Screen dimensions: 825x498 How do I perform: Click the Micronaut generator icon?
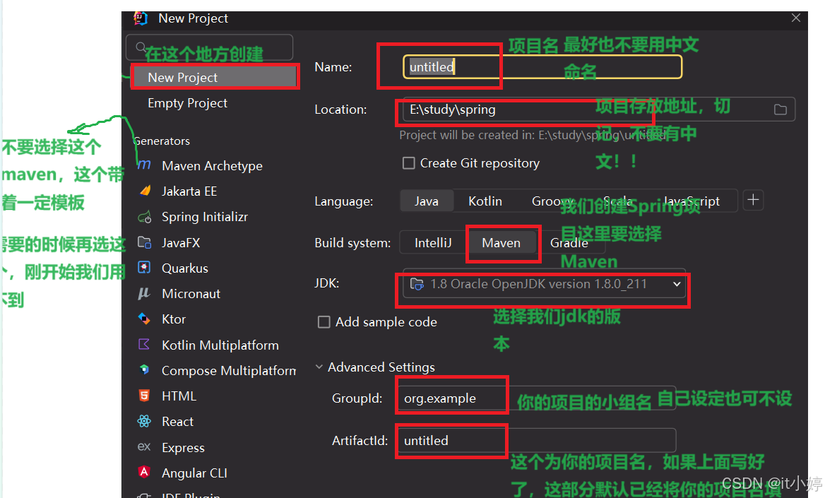[144, 293]
